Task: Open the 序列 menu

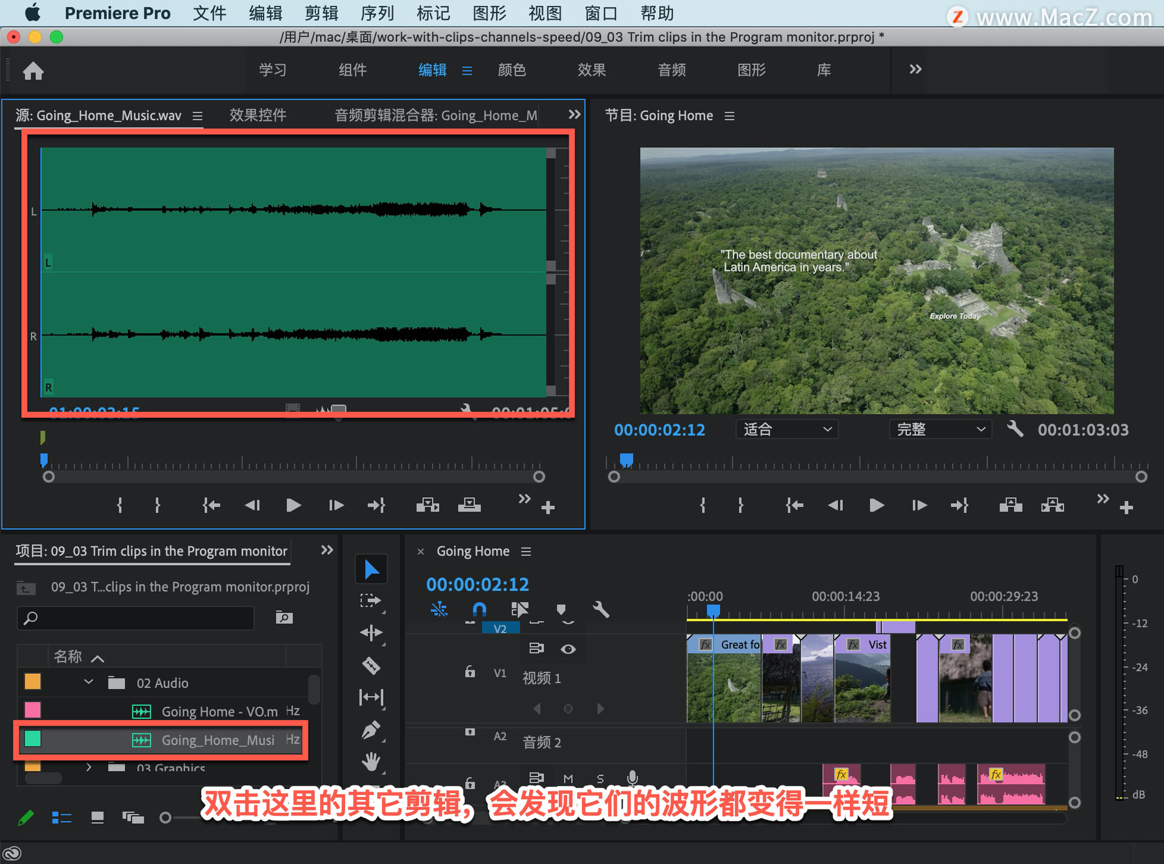Action: [376, 13]
